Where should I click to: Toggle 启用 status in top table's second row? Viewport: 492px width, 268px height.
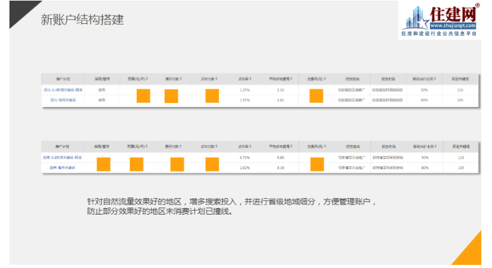[101, 100]
